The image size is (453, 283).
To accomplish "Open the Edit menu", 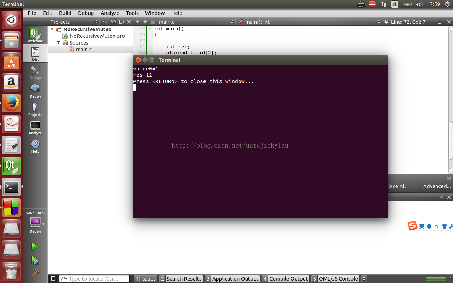I will tap(47, 13).
